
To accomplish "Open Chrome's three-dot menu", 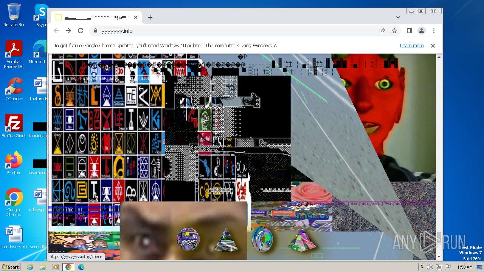I will click(x=434, y=31).
